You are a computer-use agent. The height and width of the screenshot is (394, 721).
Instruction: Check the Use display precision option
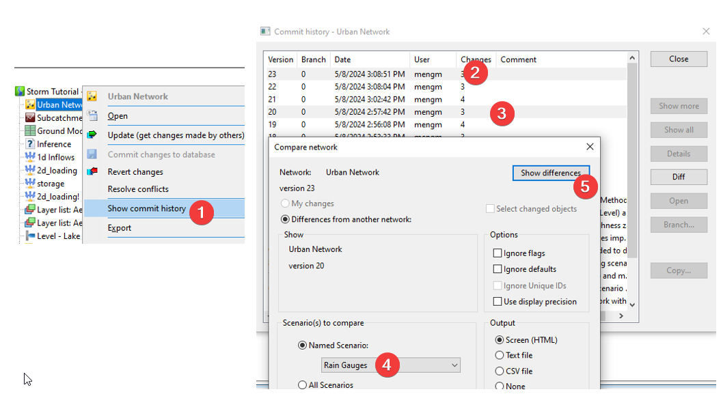coord(498,301)
